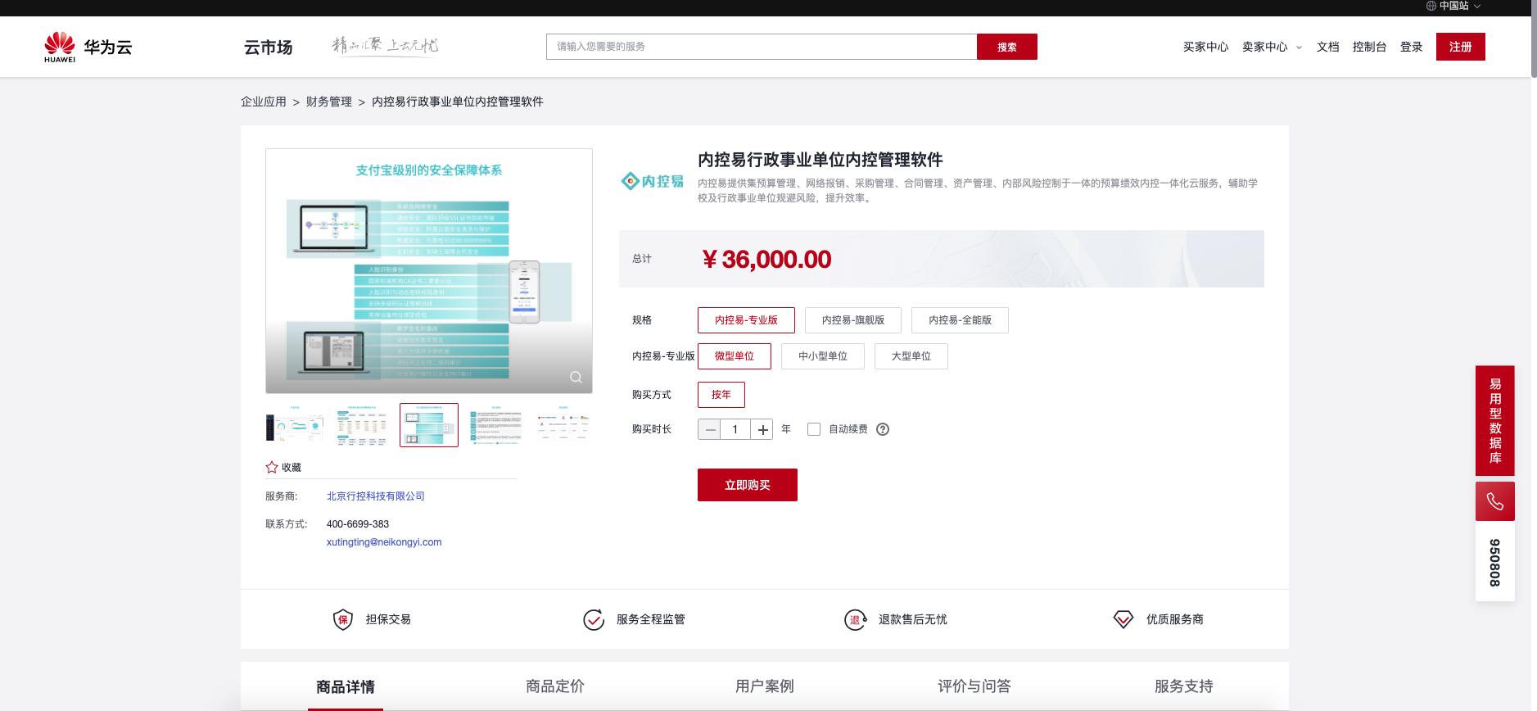Click the page vertical scrollbar
The height and width of the screenshot is (711, 1537).
point(1534,38)
